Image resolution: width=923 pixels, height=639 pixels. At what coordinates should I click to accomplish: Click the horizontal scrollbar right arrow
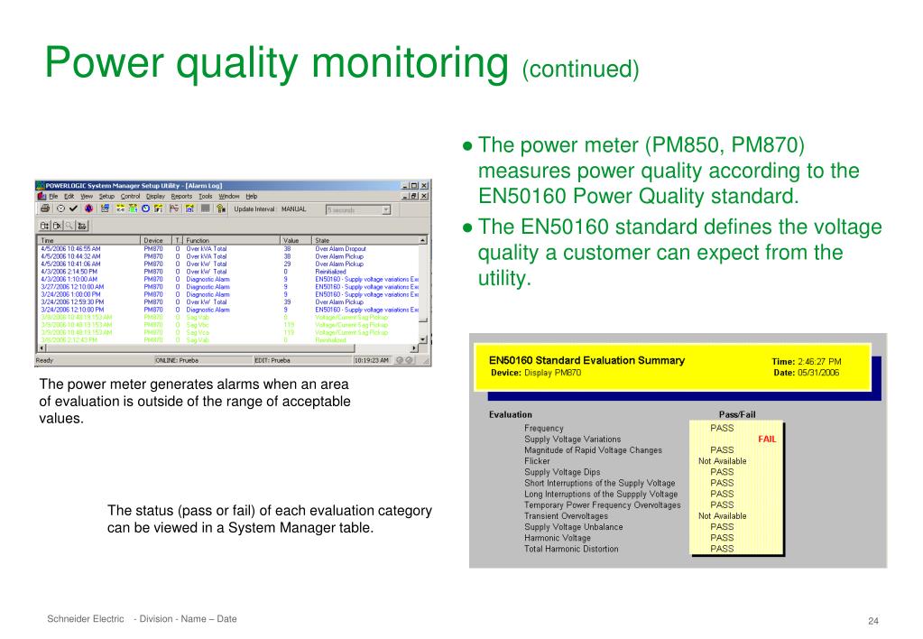coord(414,348)
